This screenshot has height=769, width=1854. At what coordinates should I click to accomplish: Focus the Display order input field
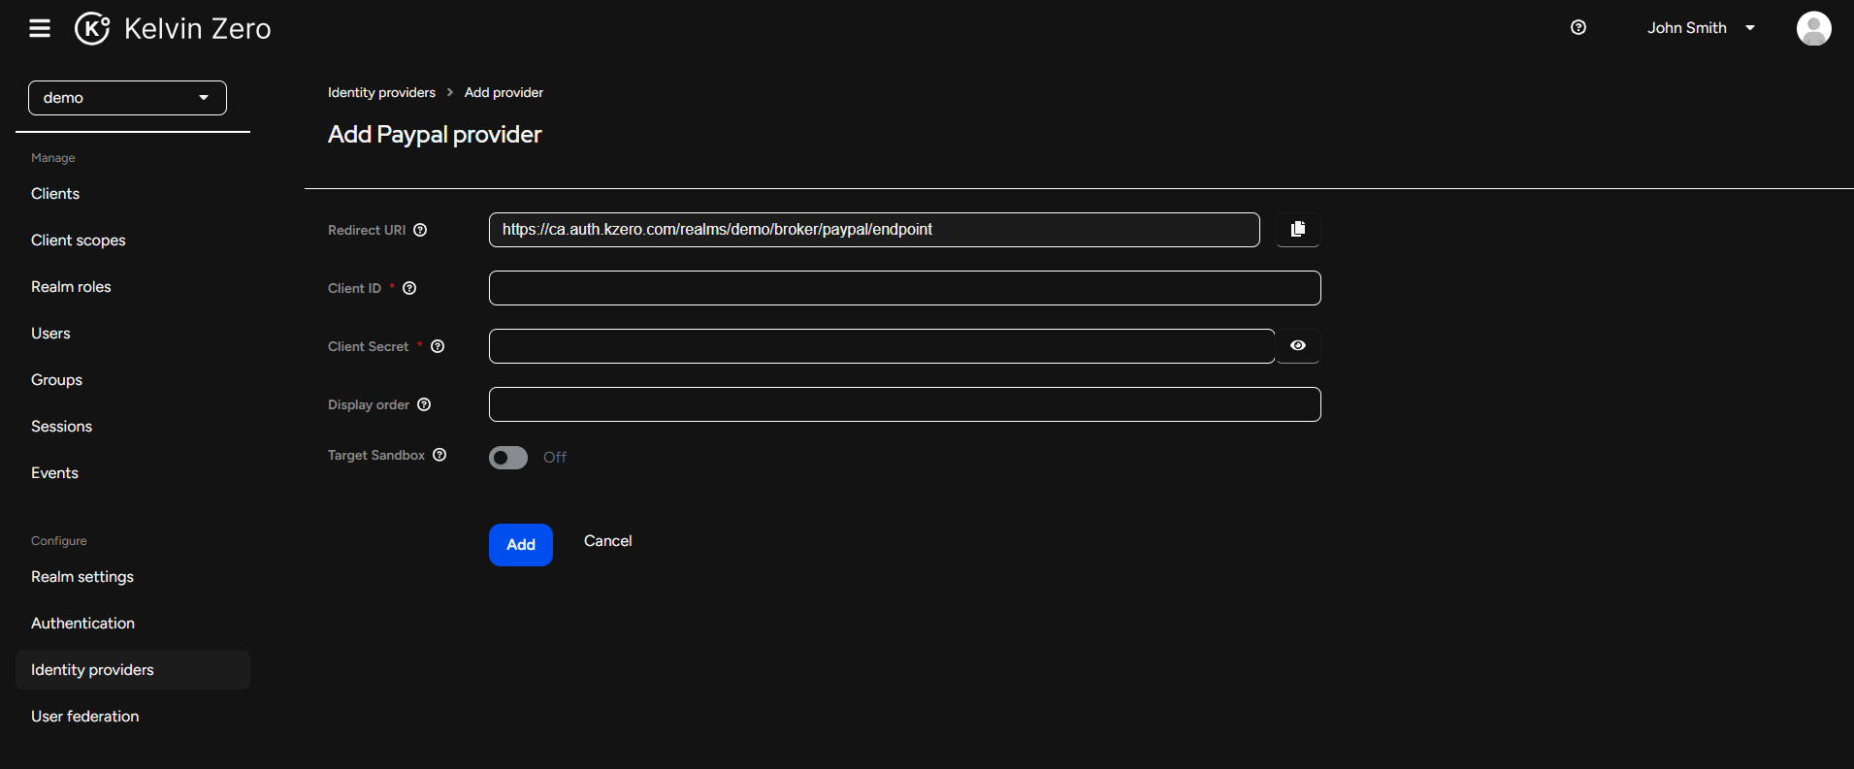point(904,404)
